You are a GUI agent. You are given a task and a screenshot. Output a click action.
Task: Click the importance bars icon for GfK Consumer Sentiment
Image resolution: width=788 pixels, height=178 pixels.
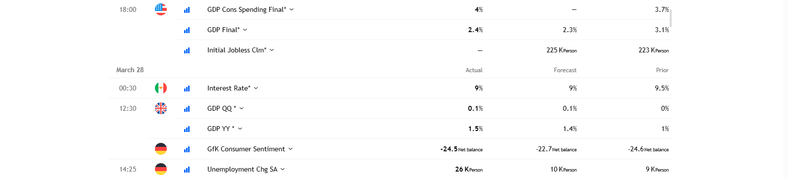click(187, 149)
